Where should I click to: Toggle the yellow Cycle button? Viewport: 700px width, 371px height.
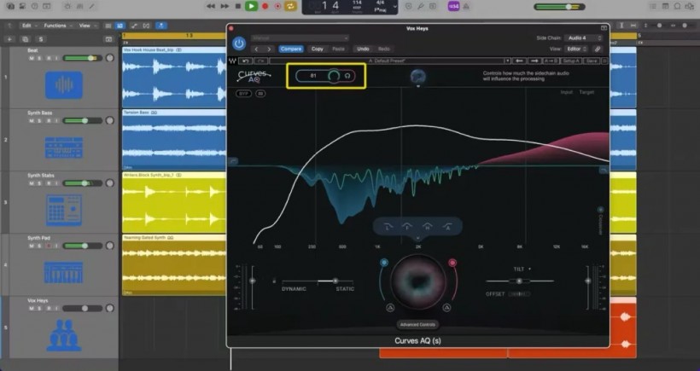[290, 6]
